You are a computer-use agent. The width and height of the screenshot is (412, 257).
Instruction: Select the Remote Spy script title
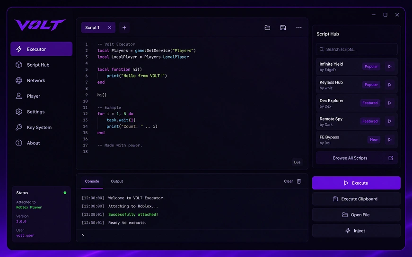tap(331, 119)
